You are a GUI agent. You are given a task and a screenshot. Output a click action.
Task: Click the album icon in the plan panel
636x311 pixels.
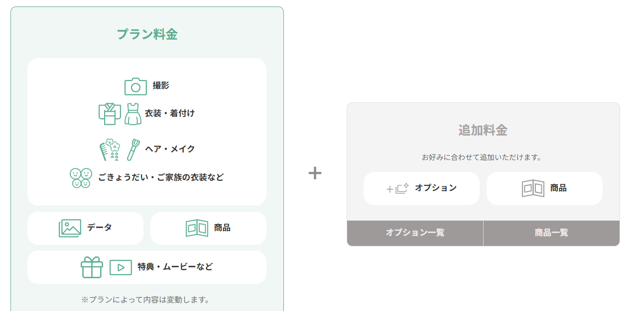(x=197, y=228)
